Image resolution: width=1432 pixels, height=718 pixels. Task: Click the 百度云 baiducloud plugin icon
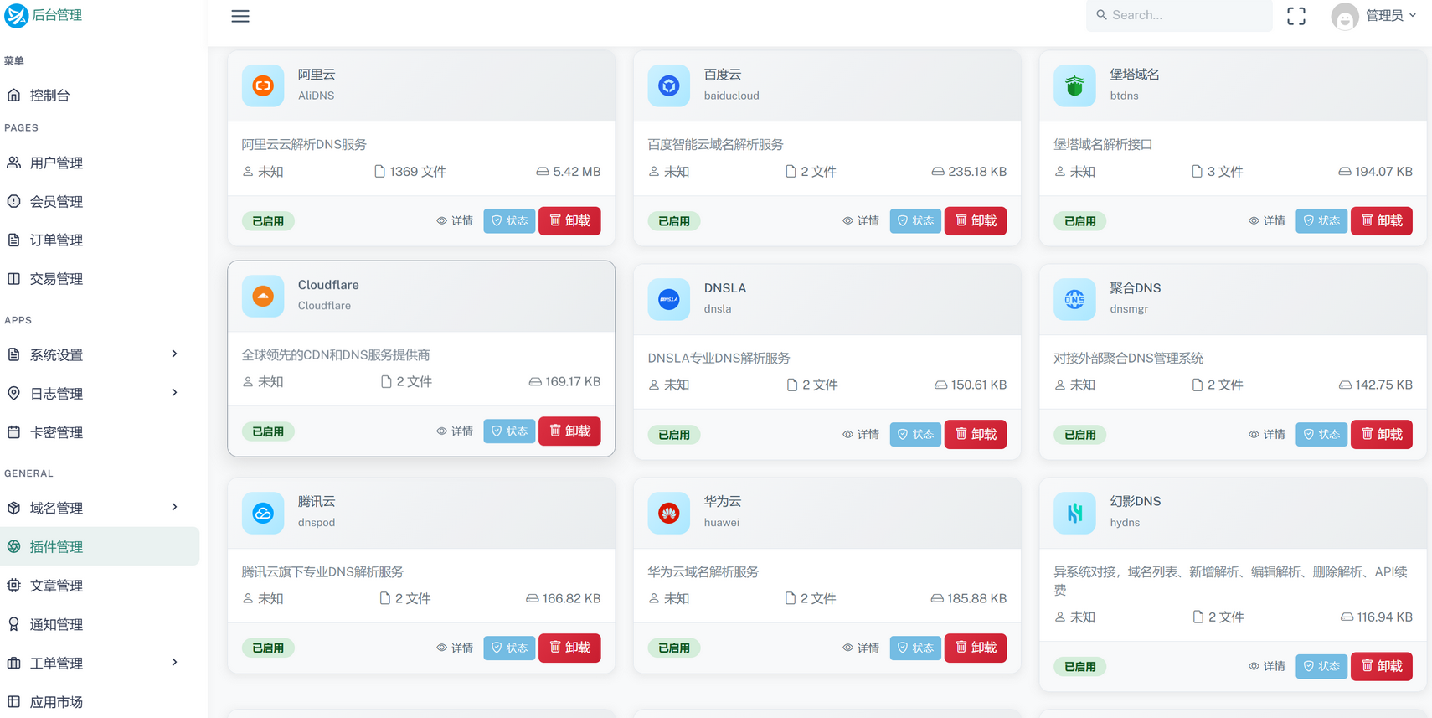(668, 85)
